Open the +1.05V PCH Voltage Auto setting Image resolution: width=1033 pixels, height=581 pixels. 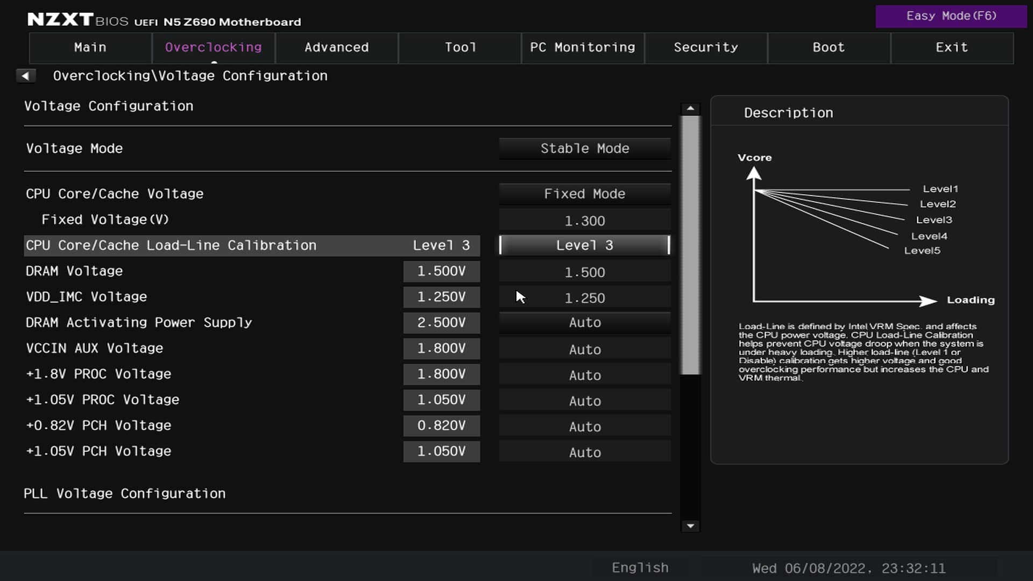tap(585, 452)
